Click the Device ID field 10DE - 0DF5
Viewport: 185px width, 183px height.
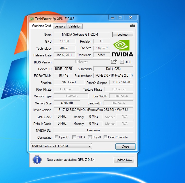(x=63, y=69)
